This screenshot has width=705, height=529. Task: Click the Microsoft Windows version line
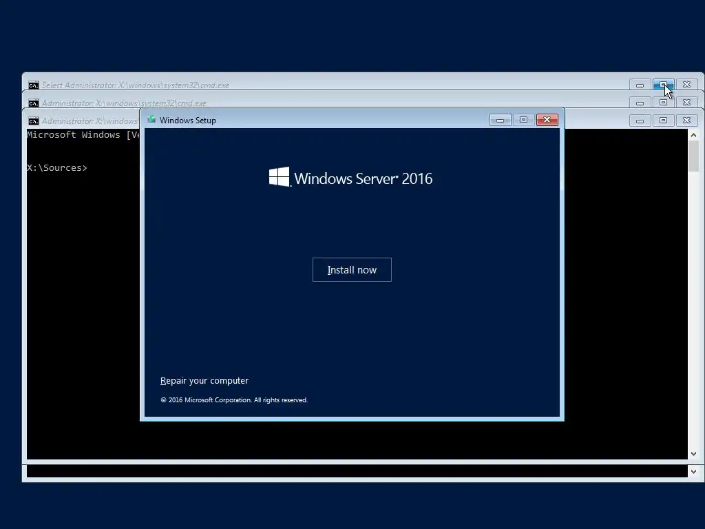(x=83, y=134)
